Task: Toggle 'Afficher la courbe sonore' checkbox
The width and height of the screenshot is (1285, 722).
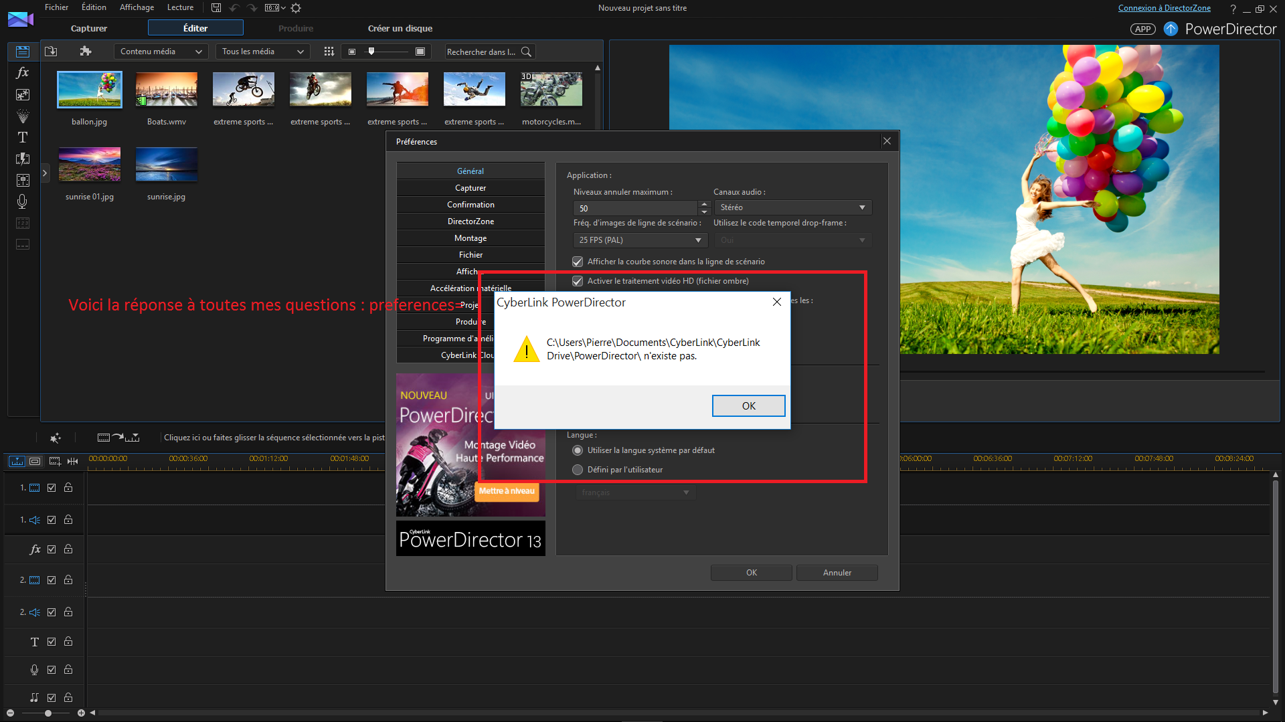Action: [x=578, y=262]
